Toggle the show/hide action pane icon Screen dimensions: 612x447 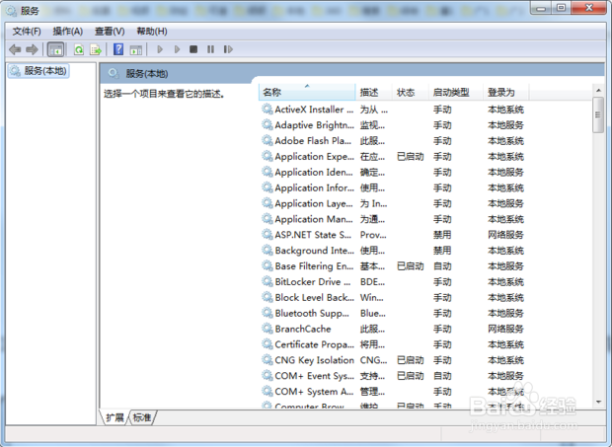coord(136,49)
